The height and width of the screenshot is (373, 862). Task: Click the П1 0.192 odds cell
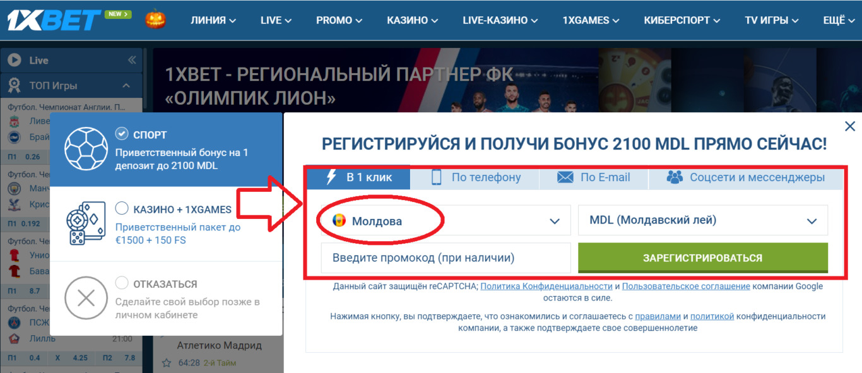coord(24,223)
